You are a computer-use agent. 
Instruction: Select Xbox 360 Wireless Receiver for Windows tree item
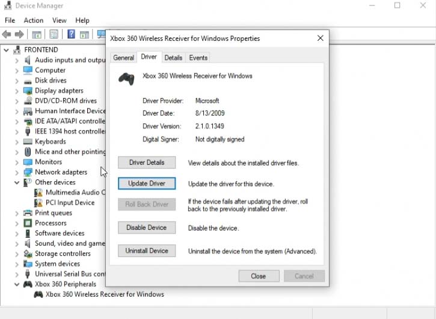(x=105, y=294)
